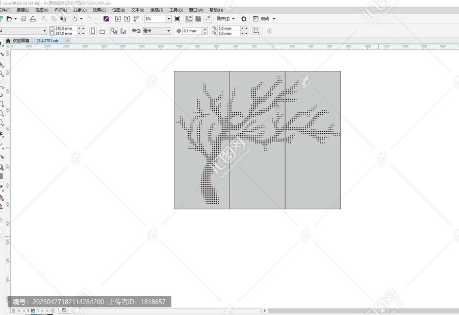Apply page layout to the current page only
The width and height of the screenshot is (459, 315).
[123, 31]
